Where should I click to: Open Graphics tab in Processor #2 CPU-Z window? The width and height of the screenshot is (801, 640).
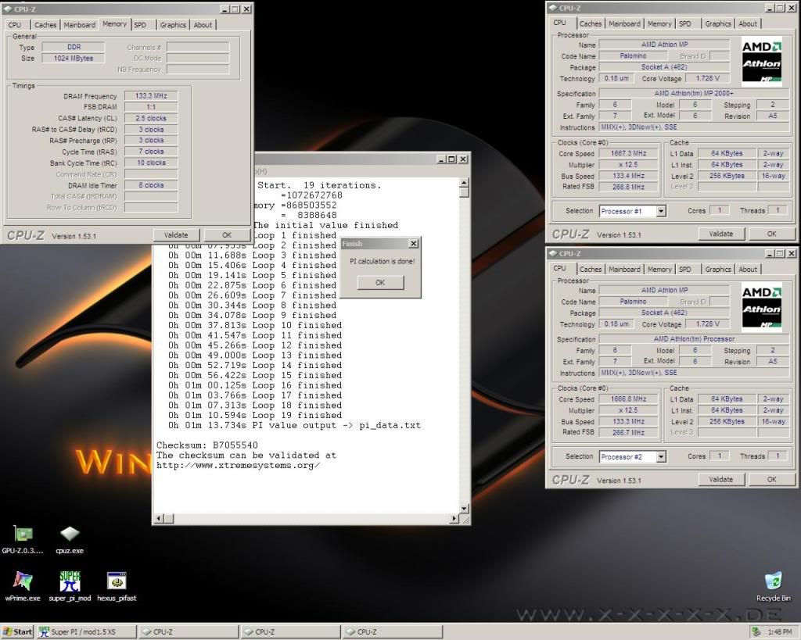tap(718, 269)
